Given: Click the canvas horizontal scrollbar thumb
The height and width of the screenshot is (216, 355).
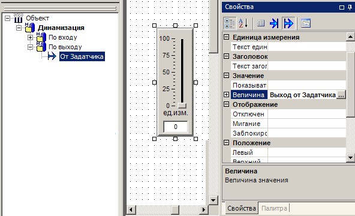Looking at the screenshot, I should coord(175,209).
